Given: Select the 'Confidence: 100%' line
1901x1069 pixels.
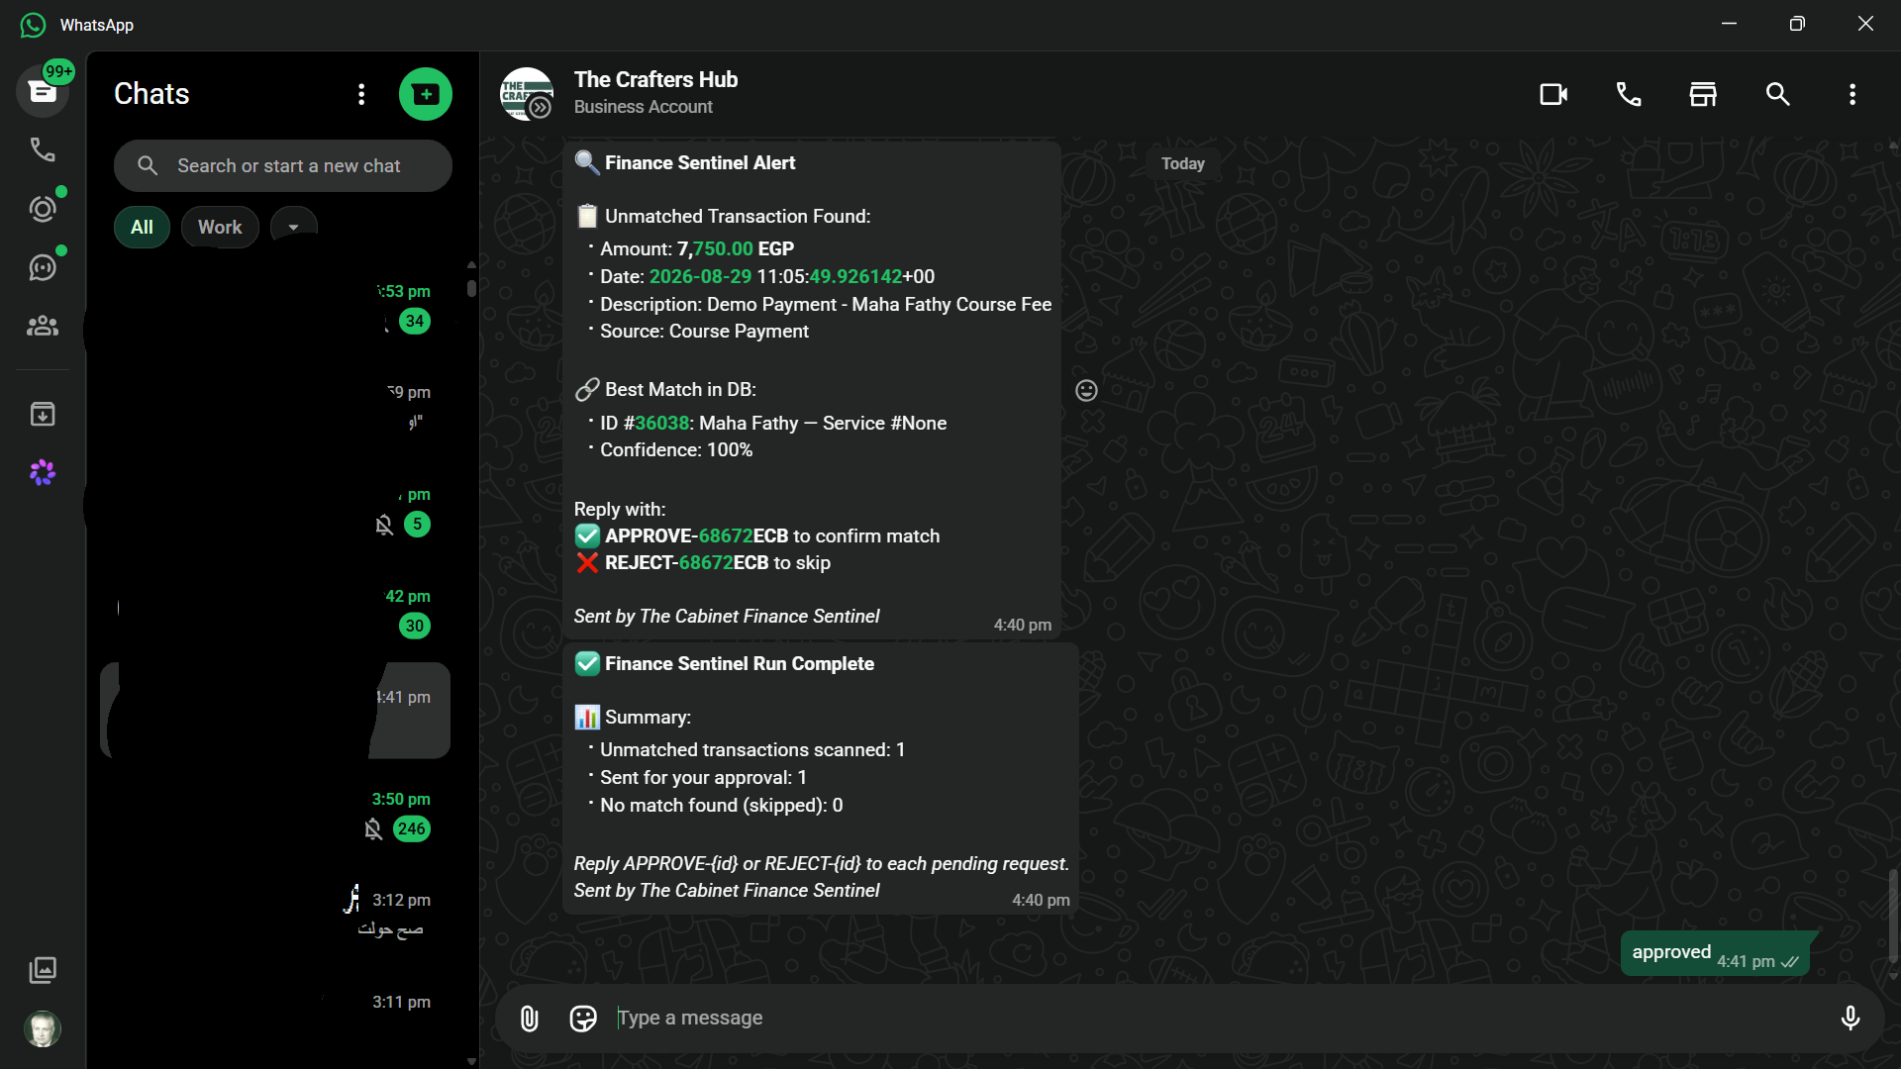Looking at the screenshot, I should click(x=676, y=449).
